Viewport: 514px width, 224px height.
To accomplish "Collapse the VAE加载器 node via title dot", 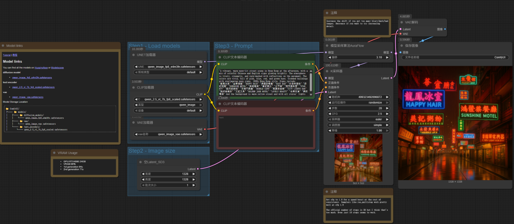I will point(133,123).
